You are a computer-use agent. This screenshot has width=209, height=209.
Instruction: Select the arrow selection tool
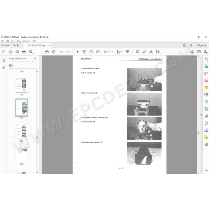pyautogui.click(x=78, y=52)
